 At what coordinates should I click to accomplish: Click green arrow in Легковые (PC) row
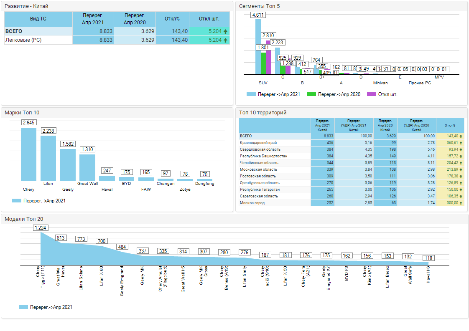tap(226, 40)
